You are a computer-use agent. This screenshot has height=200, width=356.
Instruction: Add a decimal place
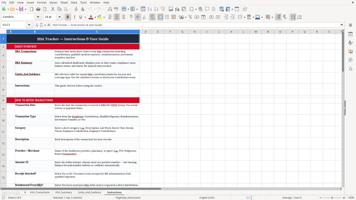tap(211, 17)
